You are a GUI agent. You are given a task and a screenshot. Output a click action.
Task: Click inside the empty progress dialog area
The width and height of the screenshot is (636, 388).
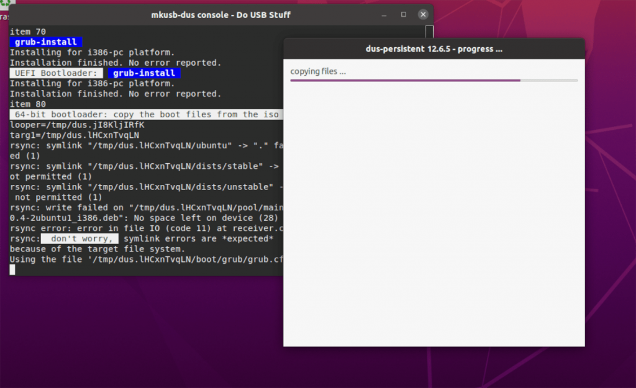[435, 217]
